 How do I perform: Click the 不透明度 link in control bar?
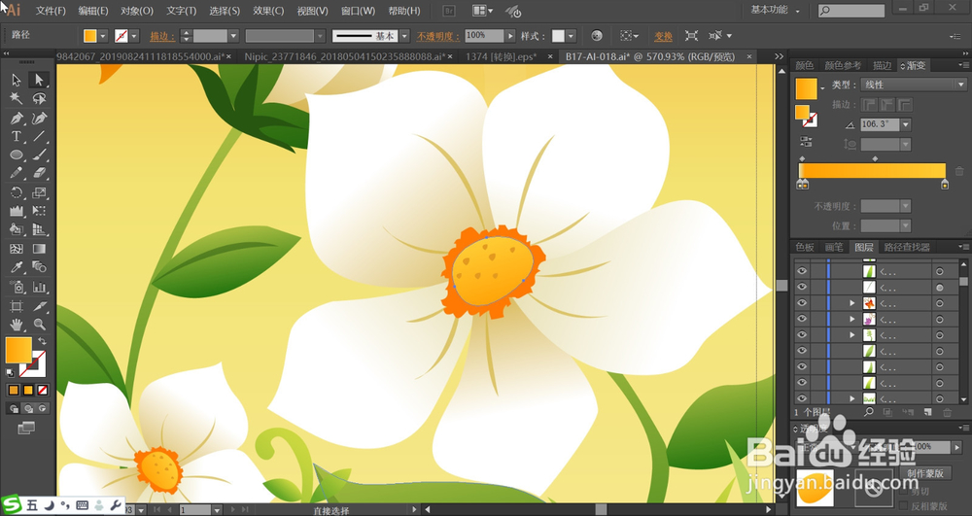tap(438, 36)
